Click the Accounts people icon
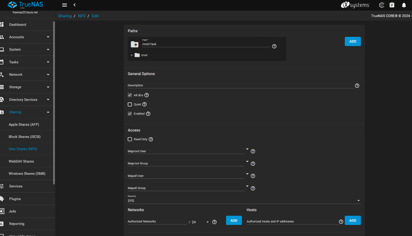This screenshot has width=412, height=236. coord(2,37)
